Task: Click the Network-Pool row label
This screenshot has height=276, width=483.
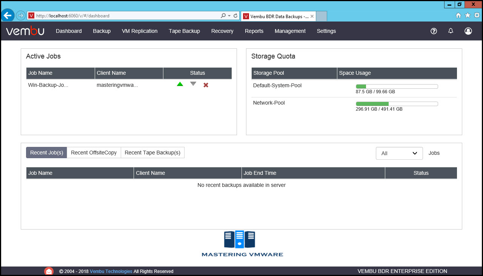Action: [x=269, y=103]
